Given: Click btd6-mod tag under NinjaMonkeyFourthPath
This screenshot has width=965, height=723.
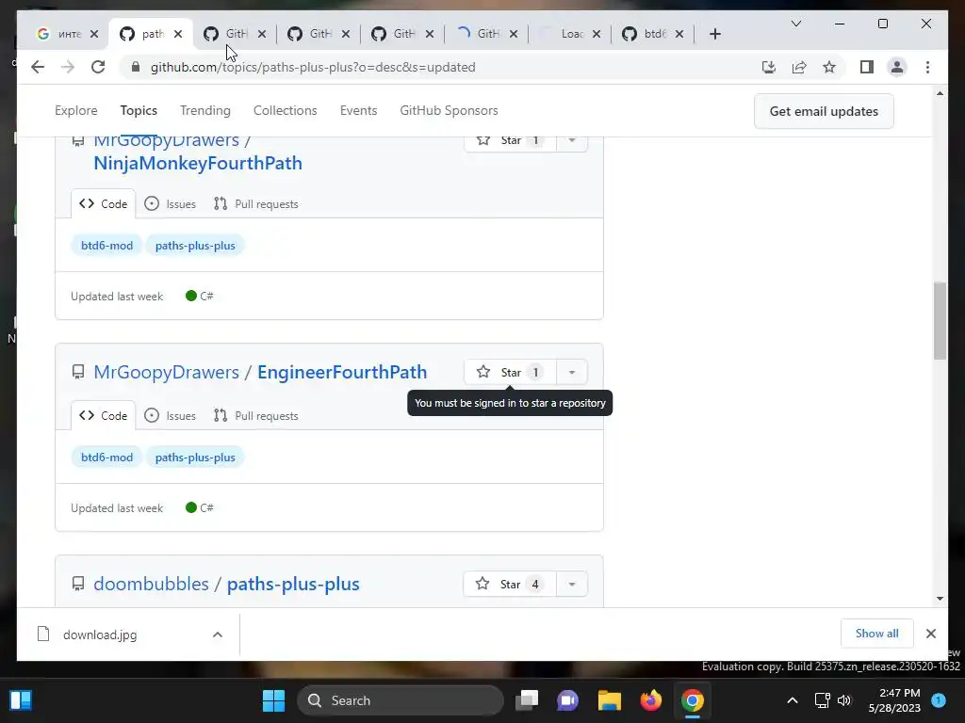Looking at the screenshot, I should pyautogui.click(x=106, y=246).
